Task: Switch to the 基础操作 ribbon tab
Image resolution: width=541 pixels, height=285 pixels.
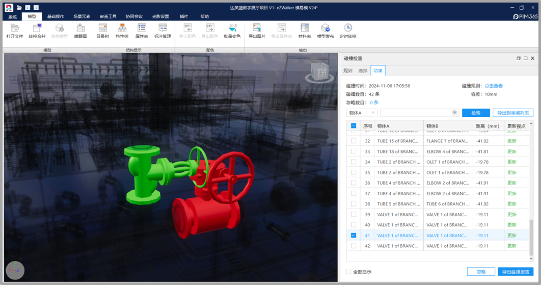Action: pos(56,17)
